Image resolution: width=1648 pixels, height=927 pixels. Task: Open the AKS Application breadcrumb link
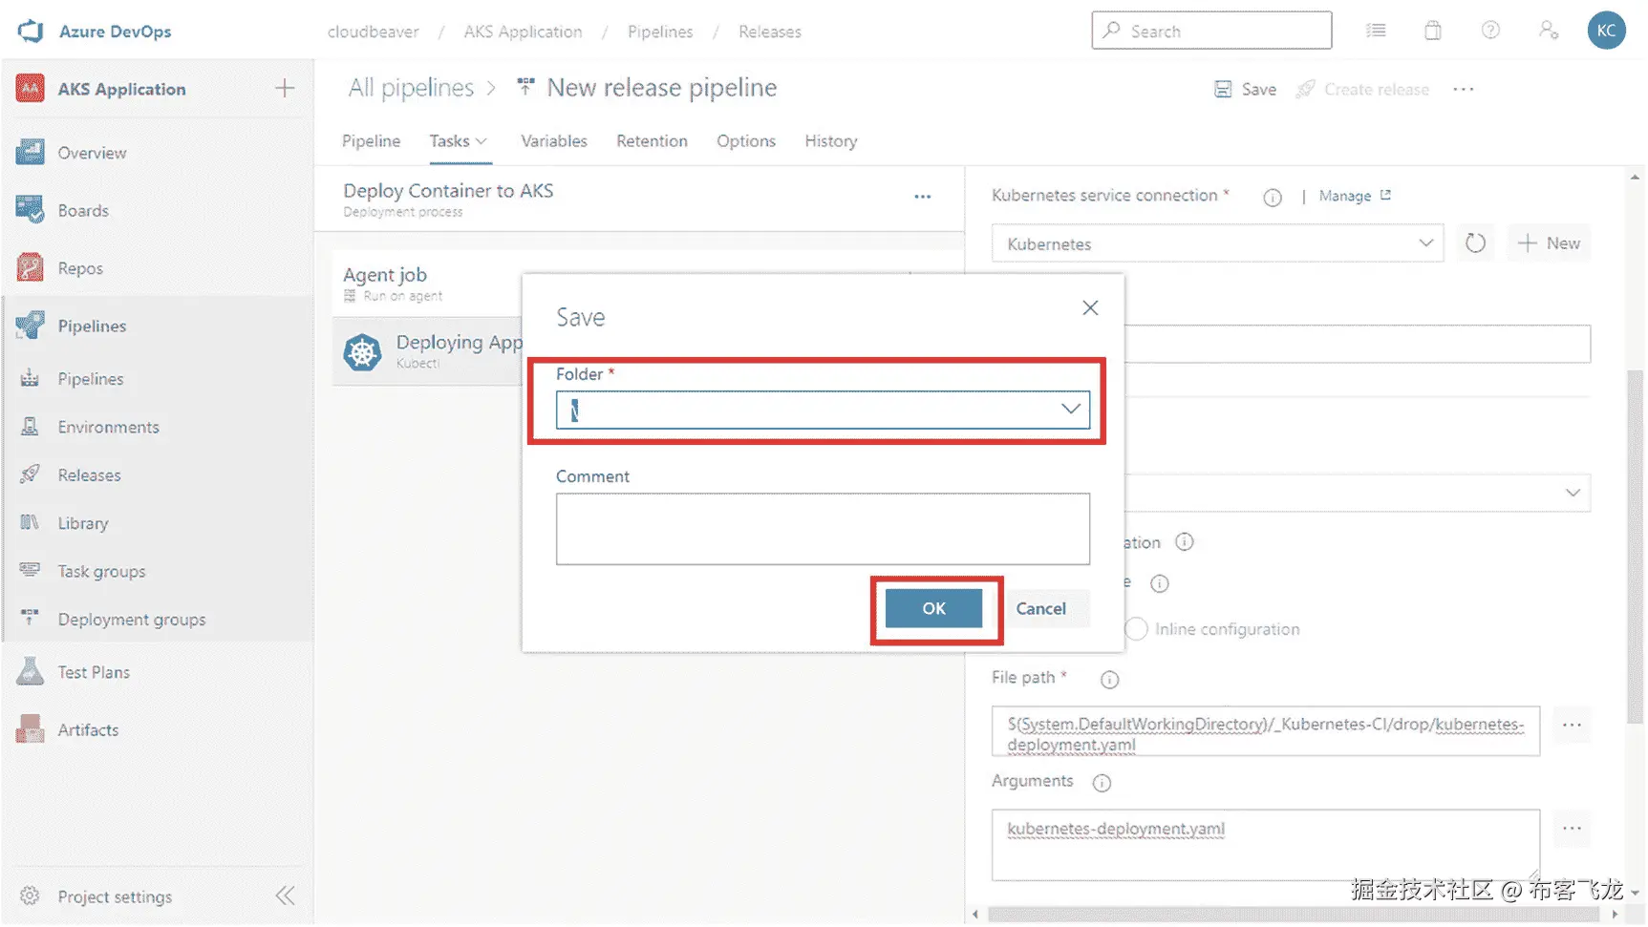click(523, 32)
